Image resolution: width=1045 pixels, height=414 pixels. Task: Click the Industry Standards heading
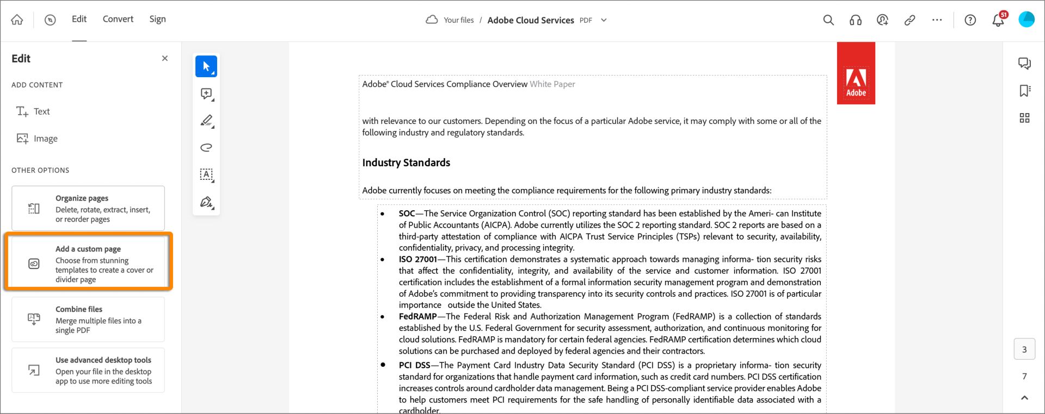[406, 162]
